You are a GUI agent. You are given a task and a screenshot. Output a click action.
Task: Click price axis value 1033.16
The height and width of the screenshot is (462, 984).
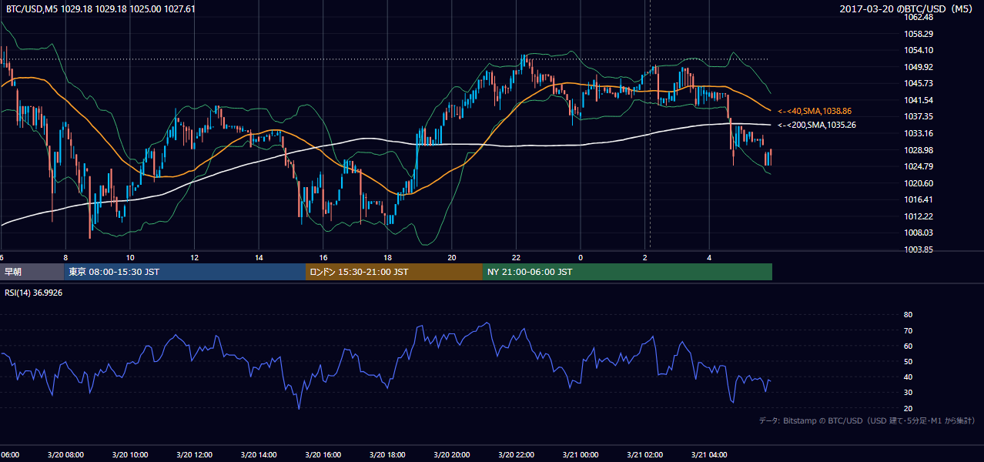click(919, 133)
